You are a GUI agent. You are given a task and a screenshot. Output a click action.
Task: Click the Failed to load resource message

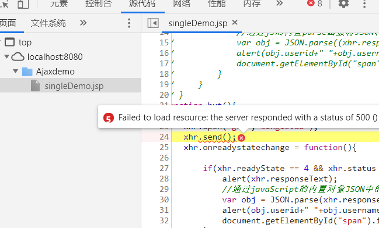pos(248,117)
